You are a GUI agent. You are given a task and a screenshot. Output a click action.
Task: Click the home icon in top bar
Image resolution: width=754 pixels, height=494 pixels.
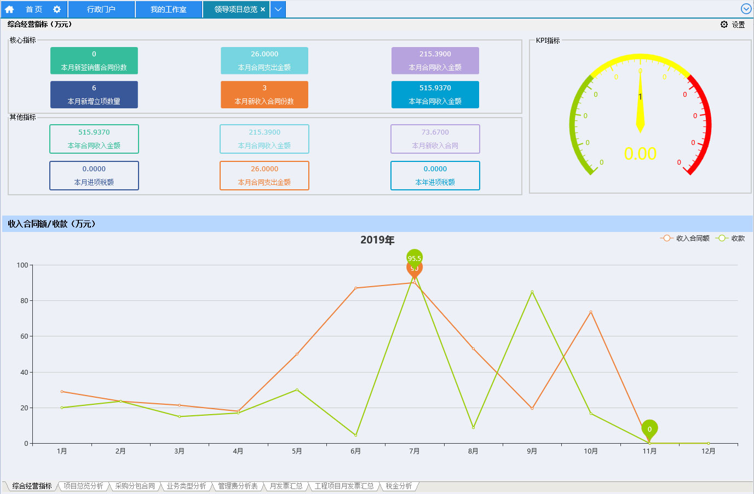9,9
